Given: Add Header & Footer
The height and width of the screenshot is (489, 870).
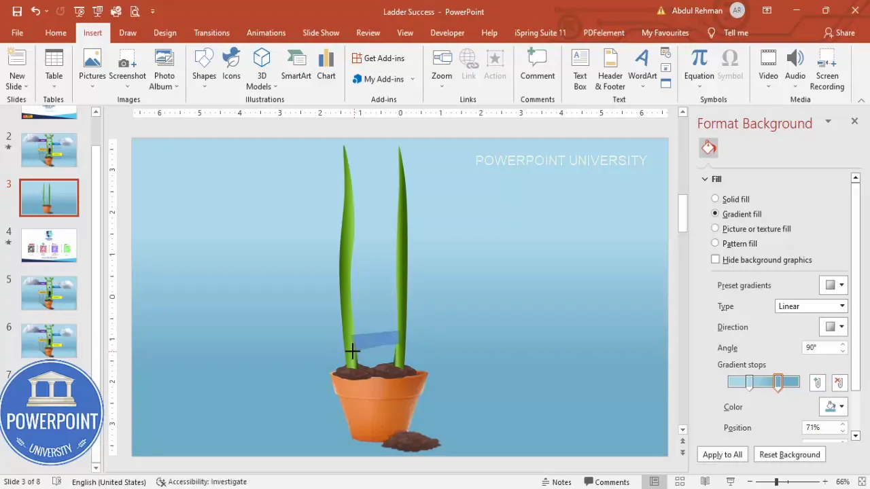Looking at the screenshot, I should coord(610,70).
